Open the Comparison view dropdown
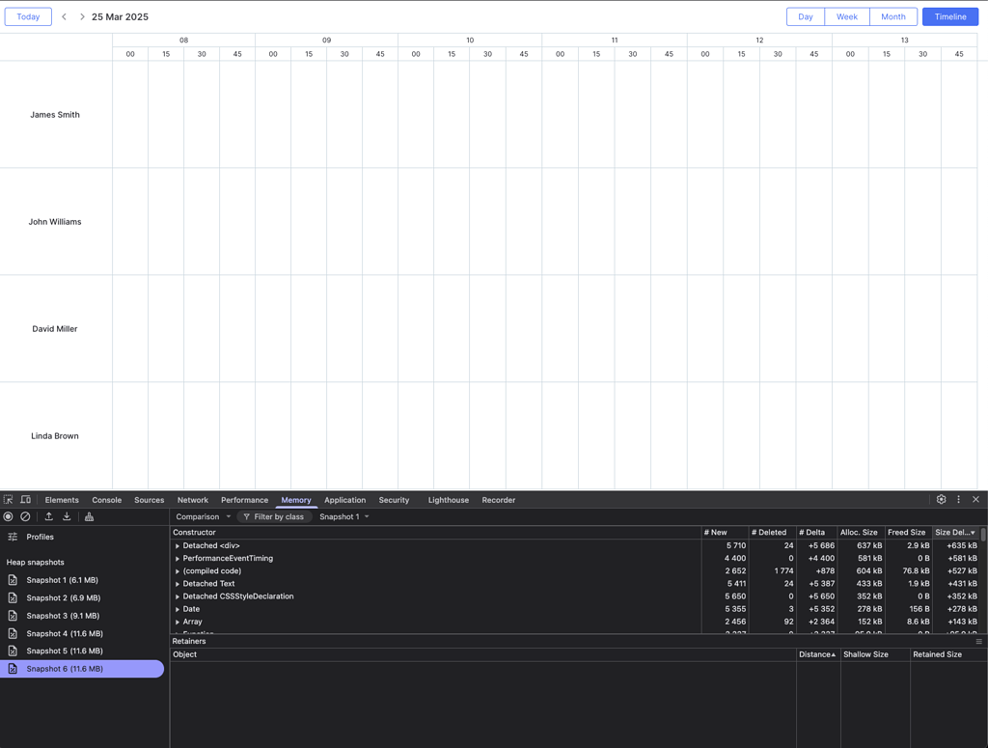Viewport: 988px width, 748px height. pos(202,516)
